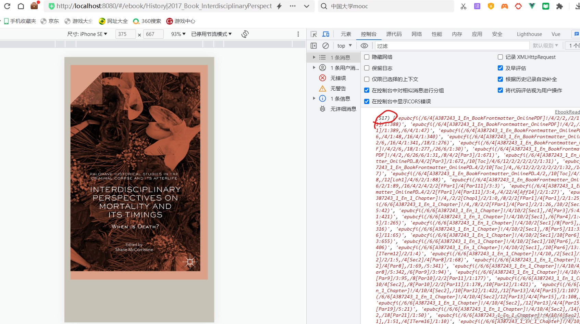Open the top context dropdown

(x=344, y=46)
